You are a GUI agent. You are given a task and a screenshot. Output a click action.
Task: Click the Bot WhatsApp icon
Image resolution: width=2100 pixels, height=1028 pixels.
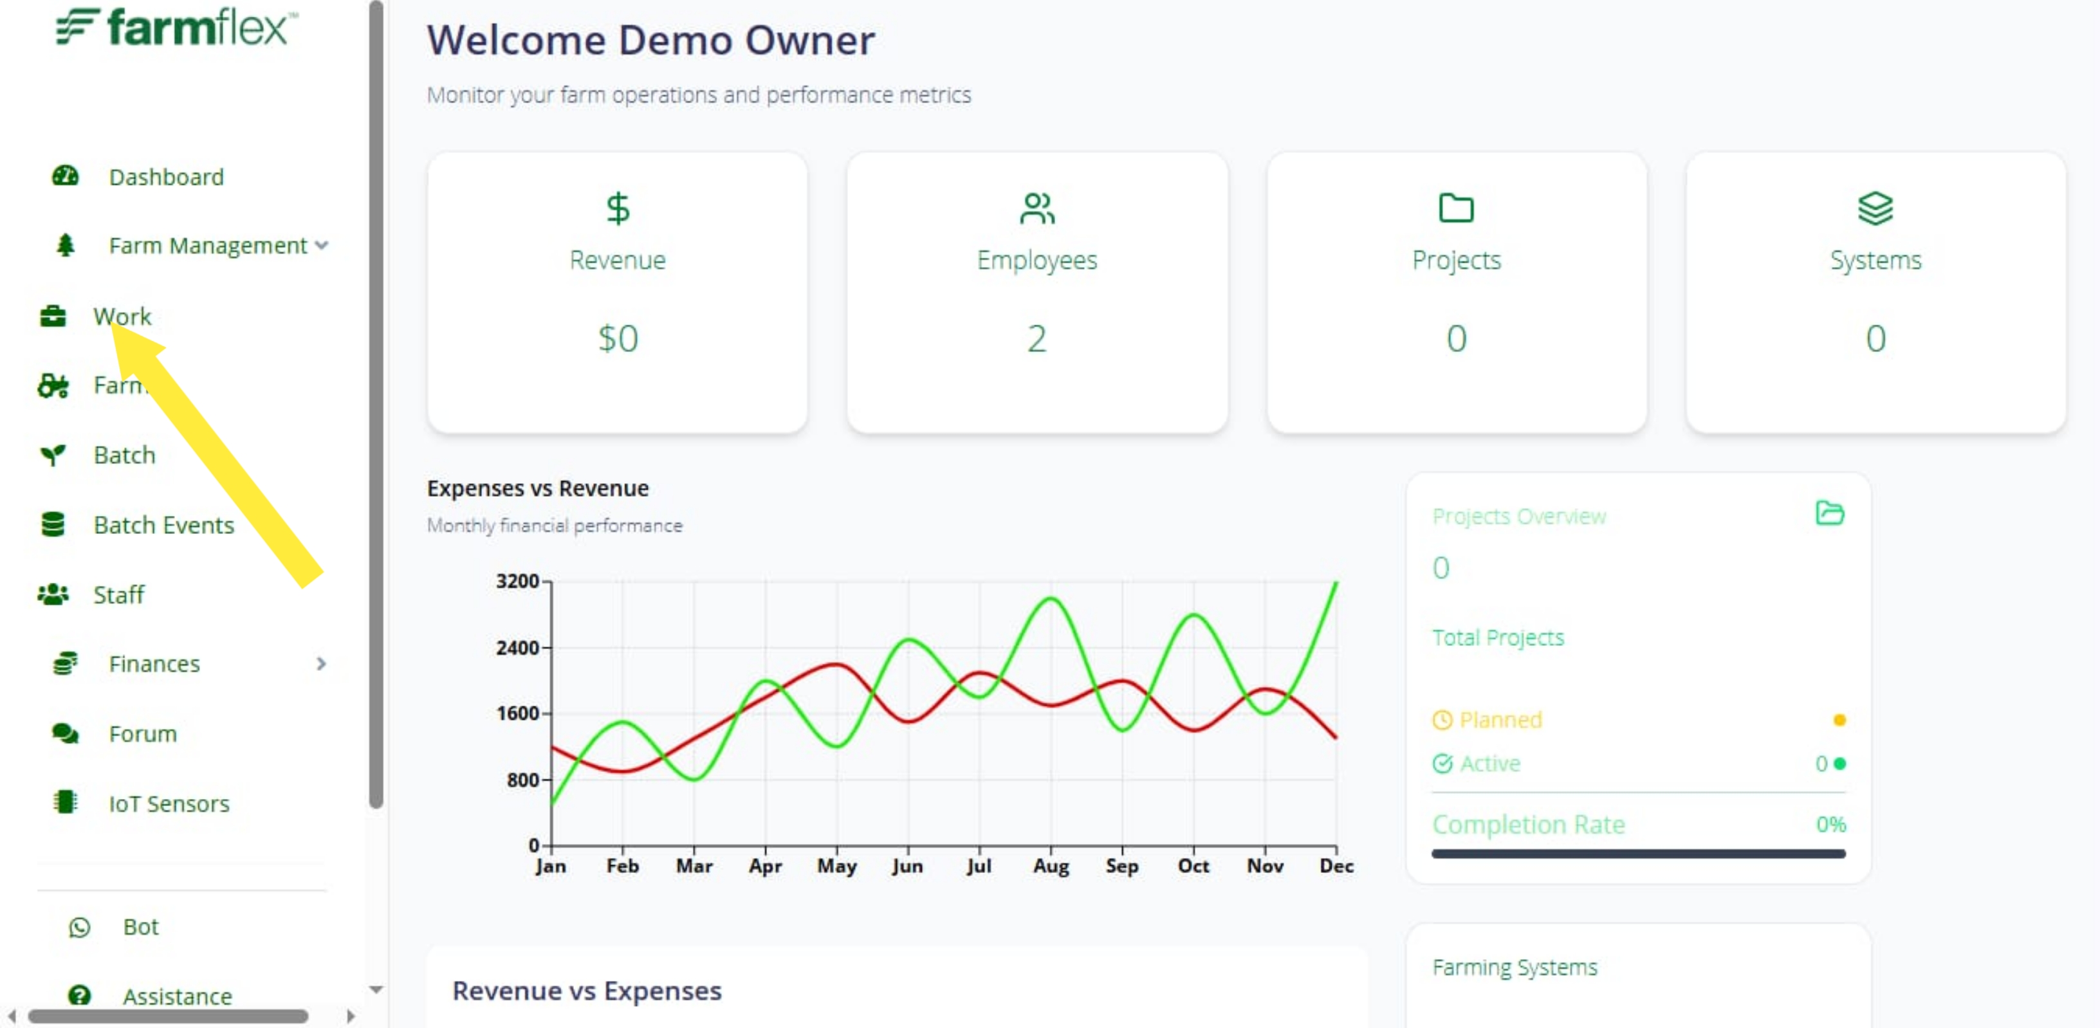[79, 927]
